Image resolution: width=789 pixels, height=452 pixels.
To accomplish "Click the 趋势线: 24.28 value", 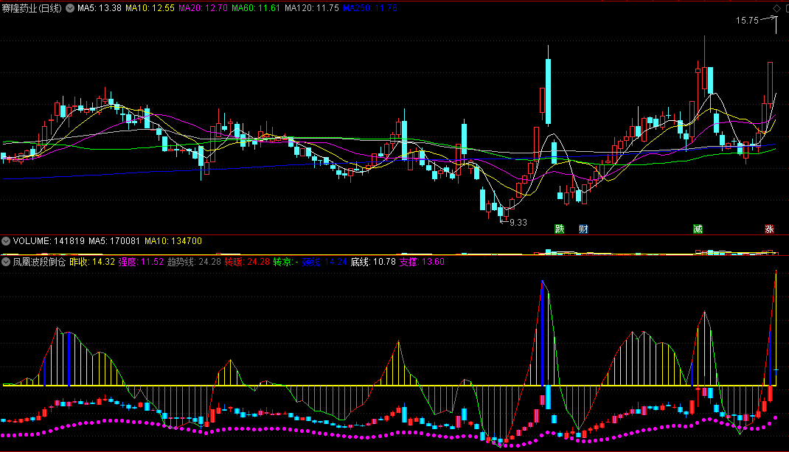I will [x=194, y=262].
